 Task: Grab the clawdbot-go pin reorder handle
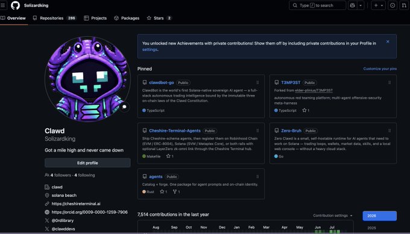(257, 82)
